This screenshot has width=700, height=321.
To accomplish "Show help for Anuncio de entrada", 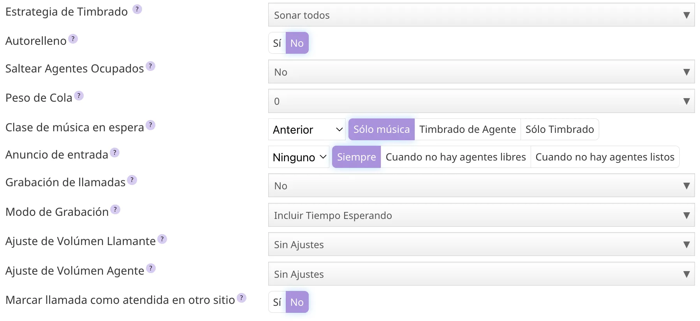I will tap(114, 152).
